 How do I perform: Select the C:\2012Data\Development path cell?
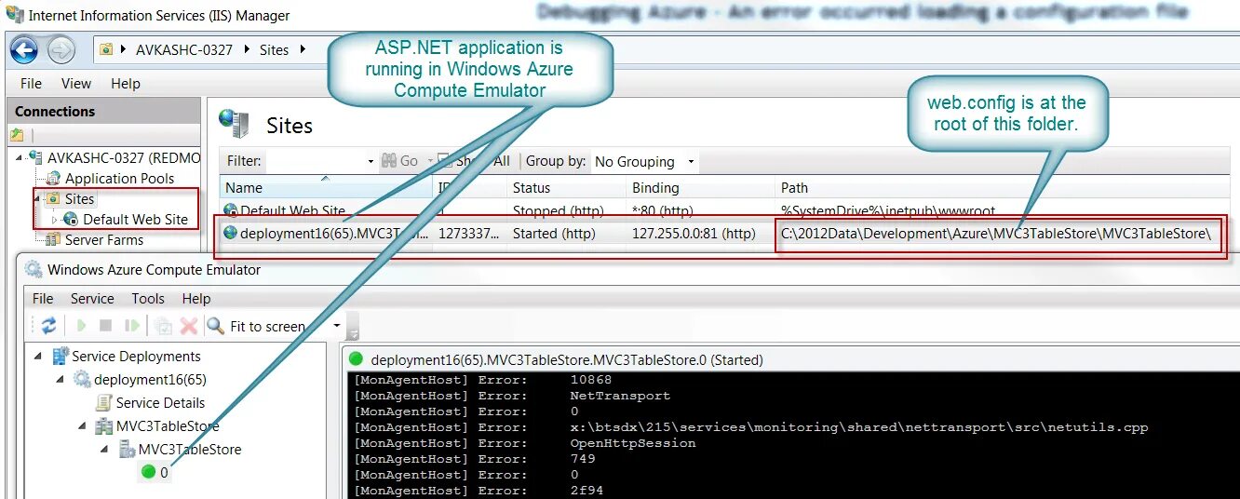pos(996,233)
